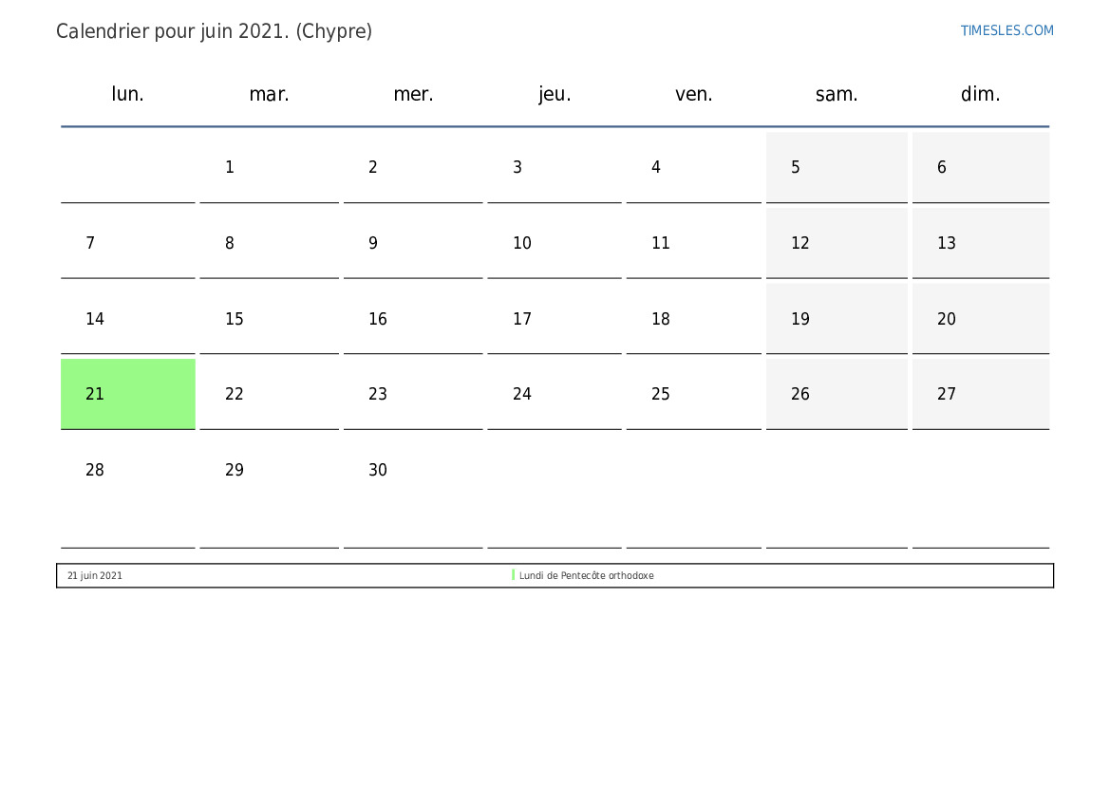Open the TIMESLES.COM link

1007,30
